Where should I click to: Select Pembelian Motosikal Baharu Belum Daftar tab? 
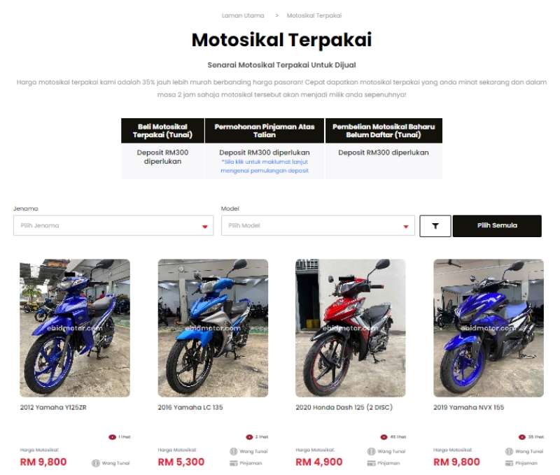384,131
